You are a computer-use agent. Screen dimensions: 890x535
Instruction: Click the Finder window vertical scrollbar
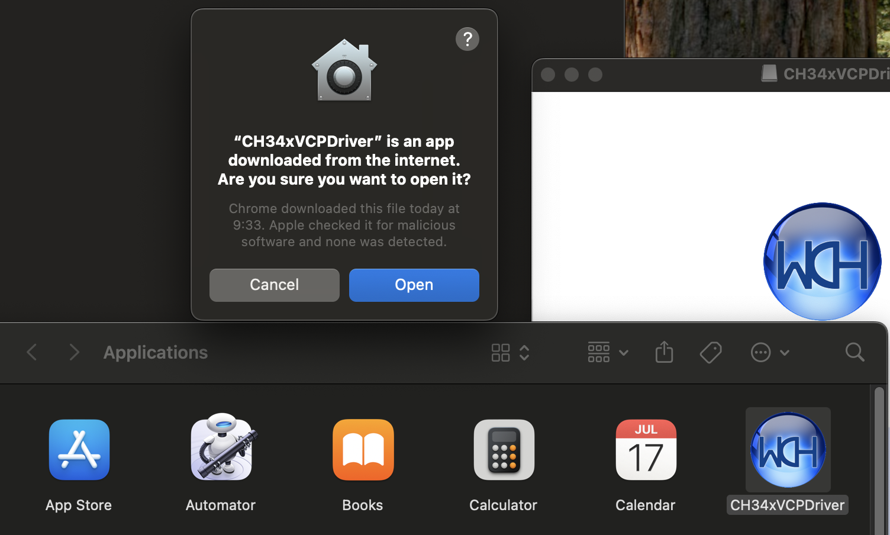click(x=879, y=460)
